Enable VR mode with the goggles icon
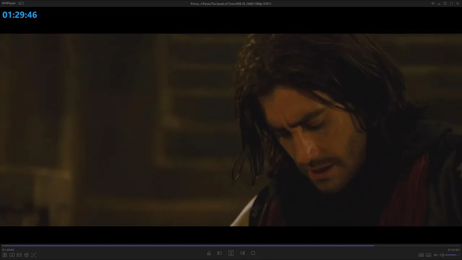The width and height of the screenshot is (462, 260). tap(19, 255)
